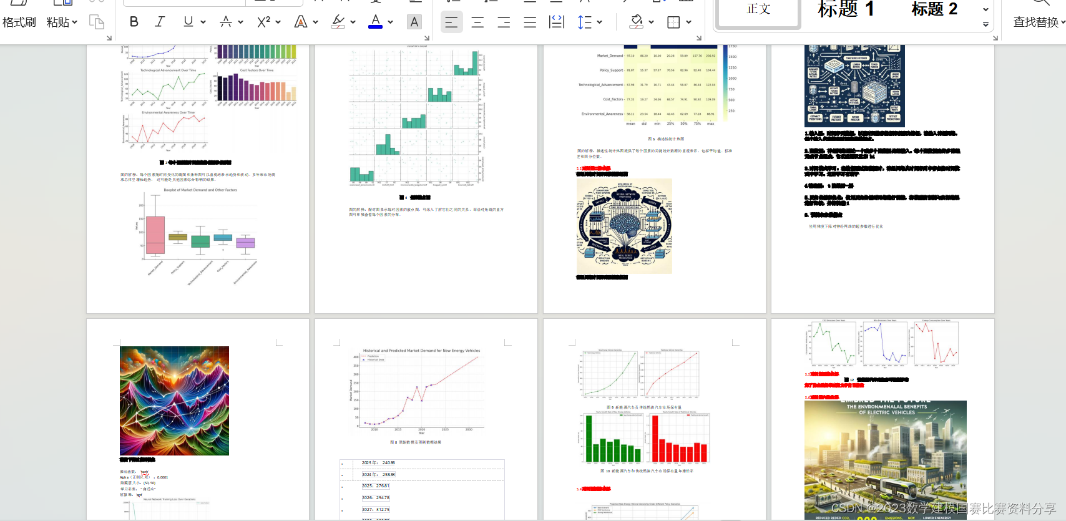Open font color dropdown arrow
The width and height of the screenshot is (1066, 521).
(x=391, y=22)
